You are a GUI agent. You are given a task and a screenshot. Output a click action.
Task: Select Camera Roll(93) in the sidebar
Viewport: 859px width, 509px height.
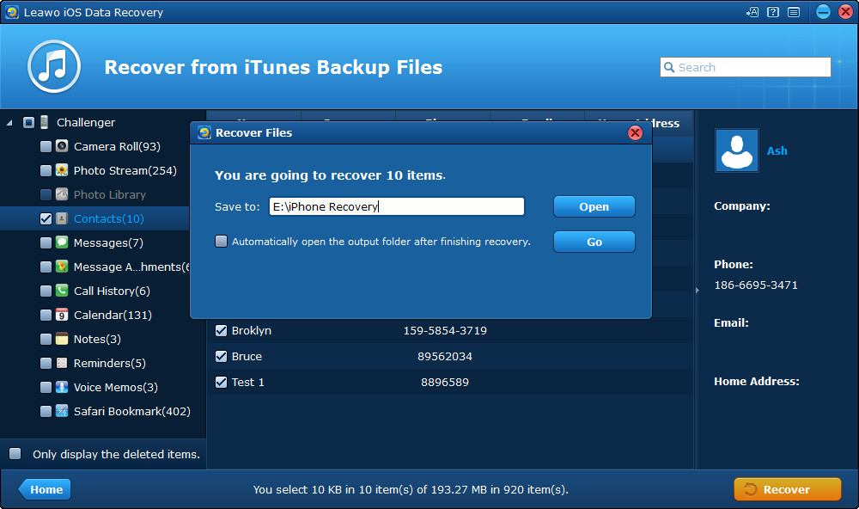117,146
